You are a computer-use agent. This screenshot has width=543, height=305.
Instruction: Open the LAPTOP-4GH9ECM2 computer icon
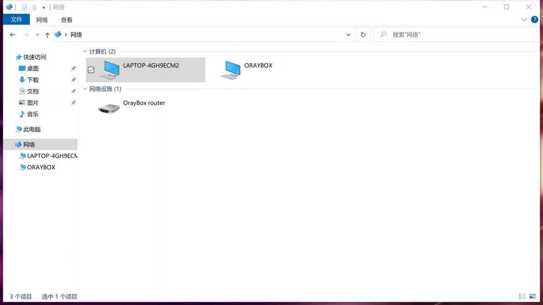click(x=110, y=70)
